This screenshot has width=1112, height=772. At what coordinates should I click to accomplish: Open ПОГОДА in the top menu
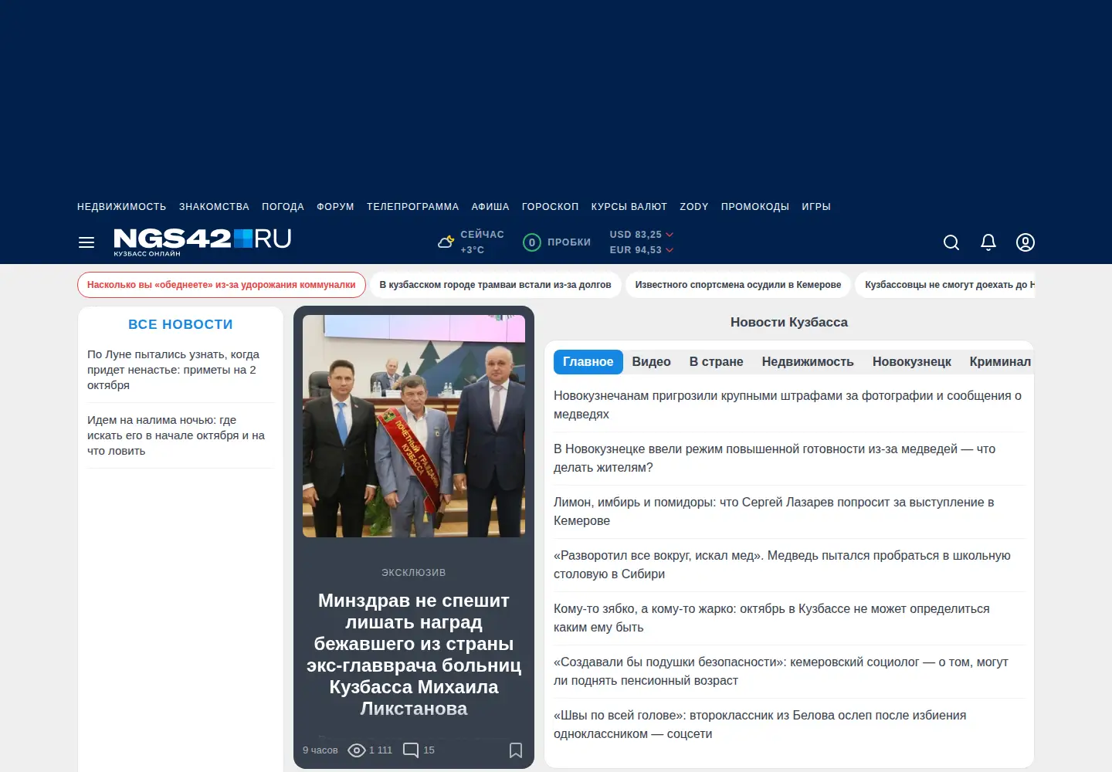[x=283, y=207]
